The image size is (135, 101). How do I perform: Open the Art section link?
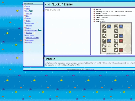coord(27,11)
